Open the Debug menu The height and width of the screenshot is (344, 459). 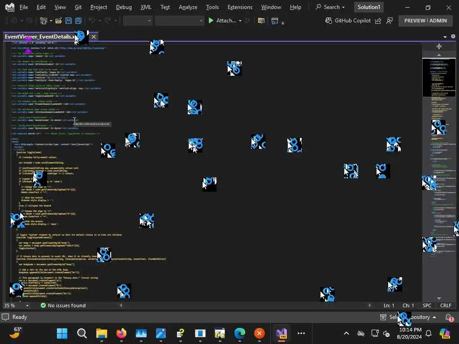point(124,7)
